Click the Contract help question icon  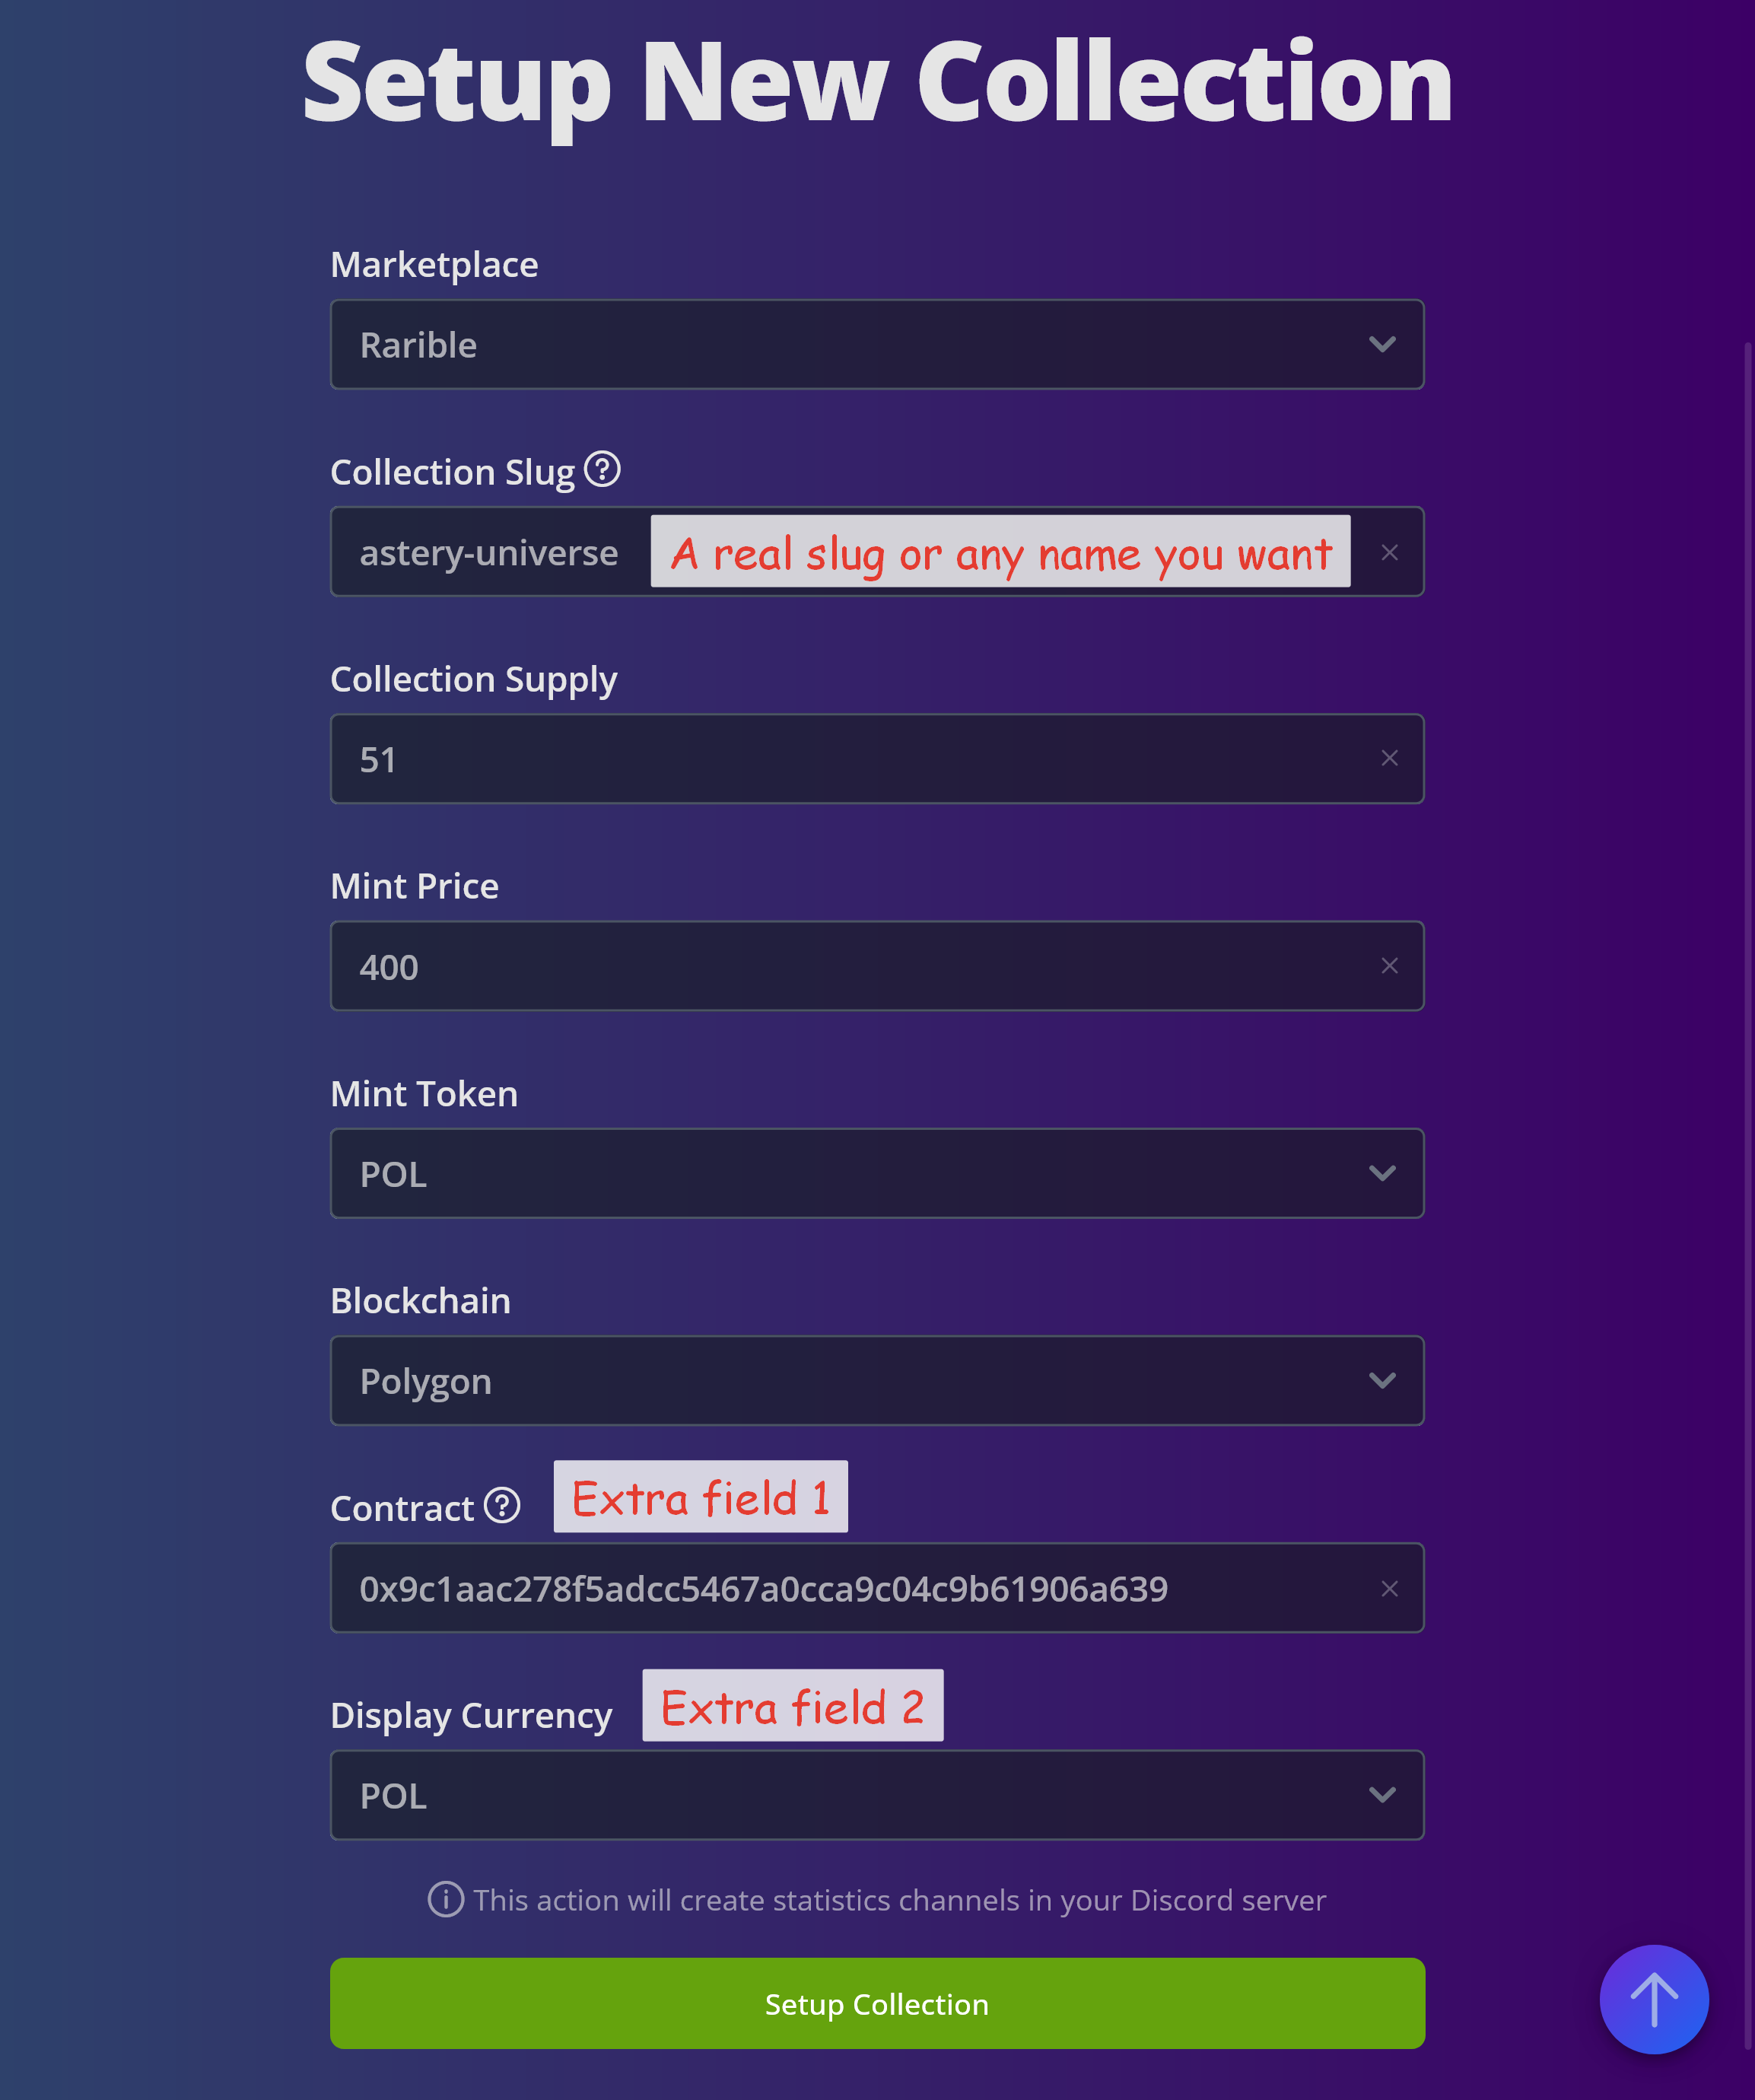[x=502, y=1505]
